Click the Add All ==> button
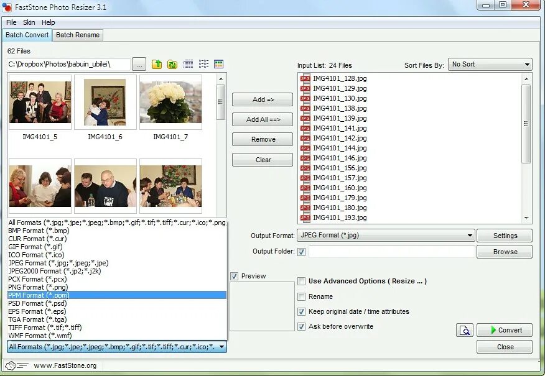This screenshot has width=545, height=376. tap(263, 119)
